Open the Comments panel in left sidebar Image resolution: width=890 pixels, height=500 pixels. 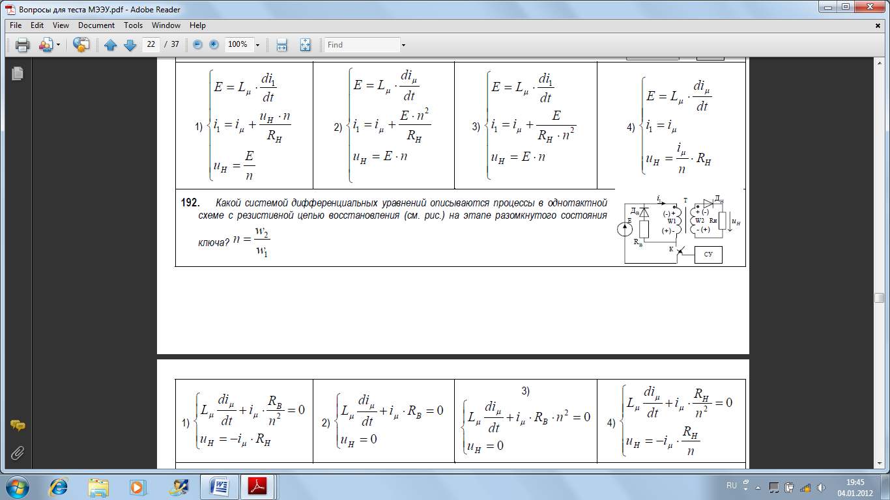(x=18, y=426)
